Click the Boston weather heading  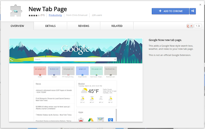(82, 84)
